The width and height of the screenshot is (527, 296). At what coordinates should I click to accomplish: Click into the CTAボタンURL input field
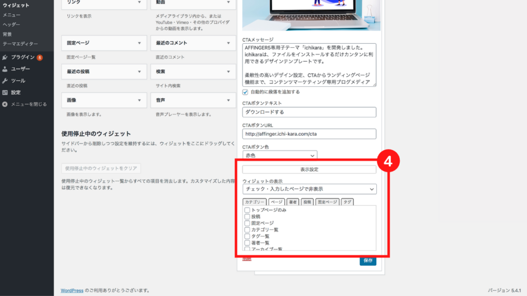[309, 134]
